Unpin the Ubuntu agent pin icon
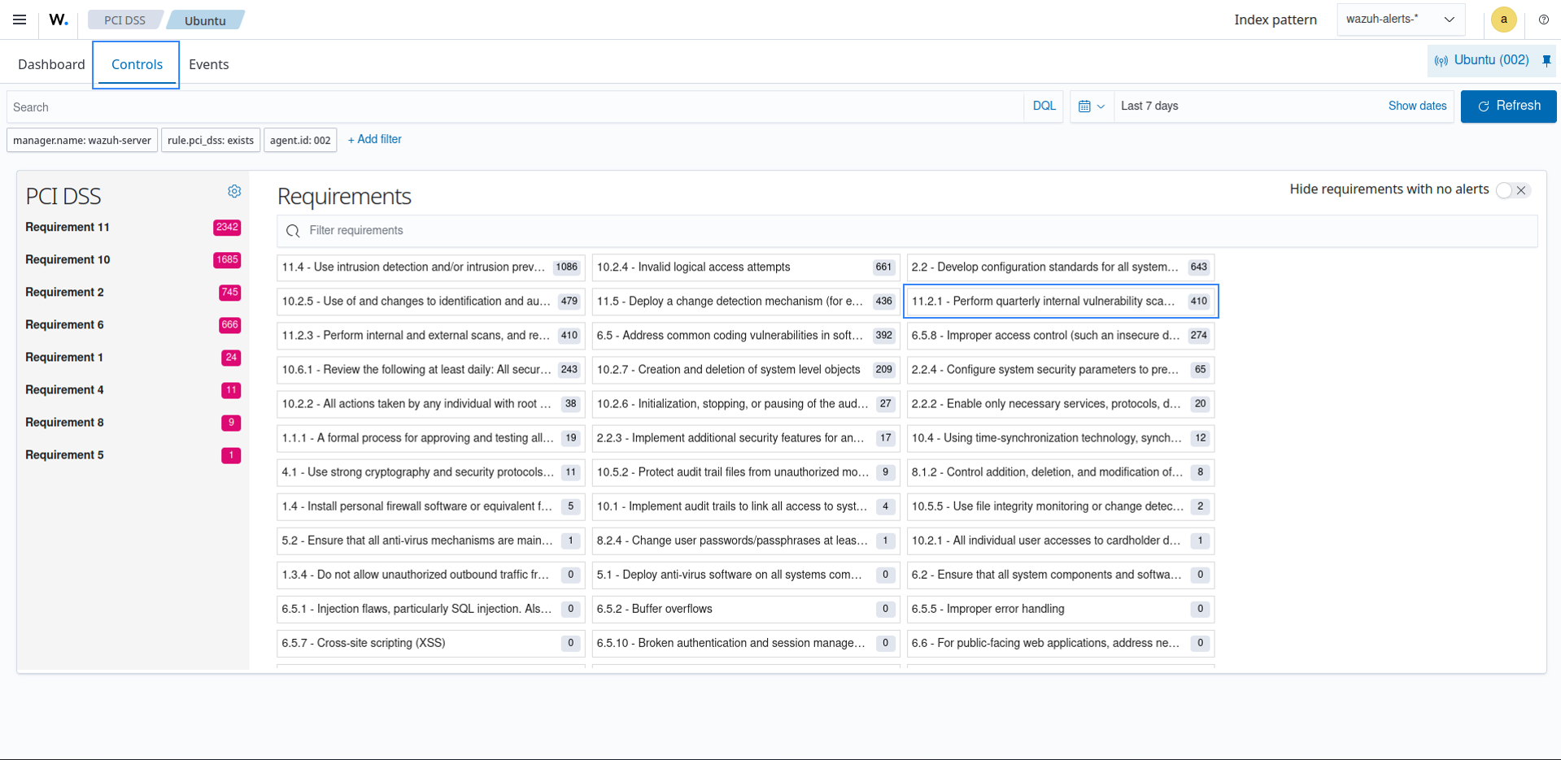 tap(1546, 60)
